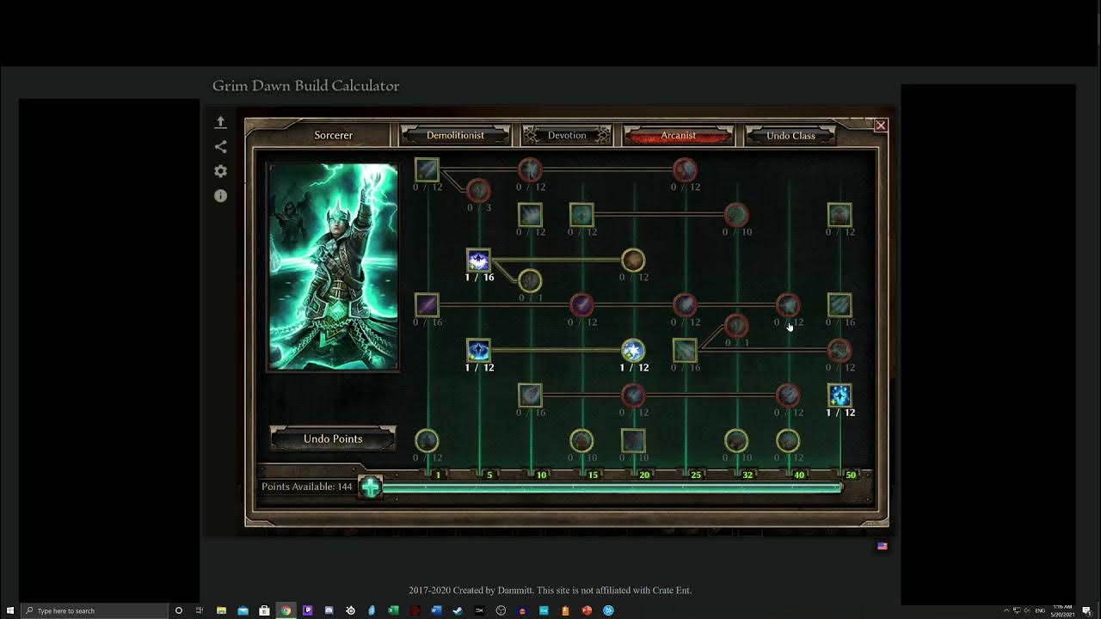
Task: Switch to the Sorcerer tab
Action: tap(334, 135)
